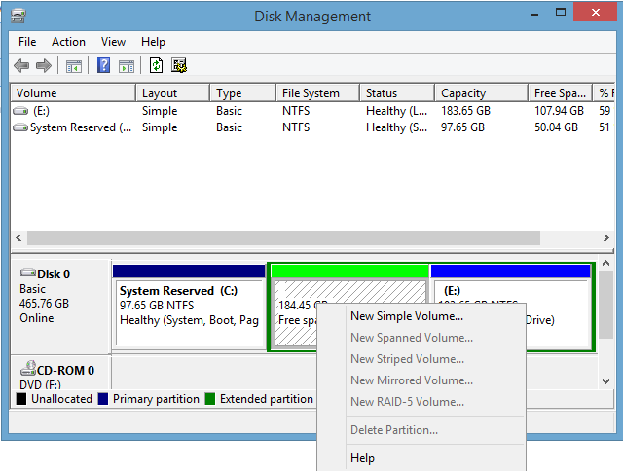Choose Help in the context menu
Viewport: 623px width, 471px height.
[421, 458]
